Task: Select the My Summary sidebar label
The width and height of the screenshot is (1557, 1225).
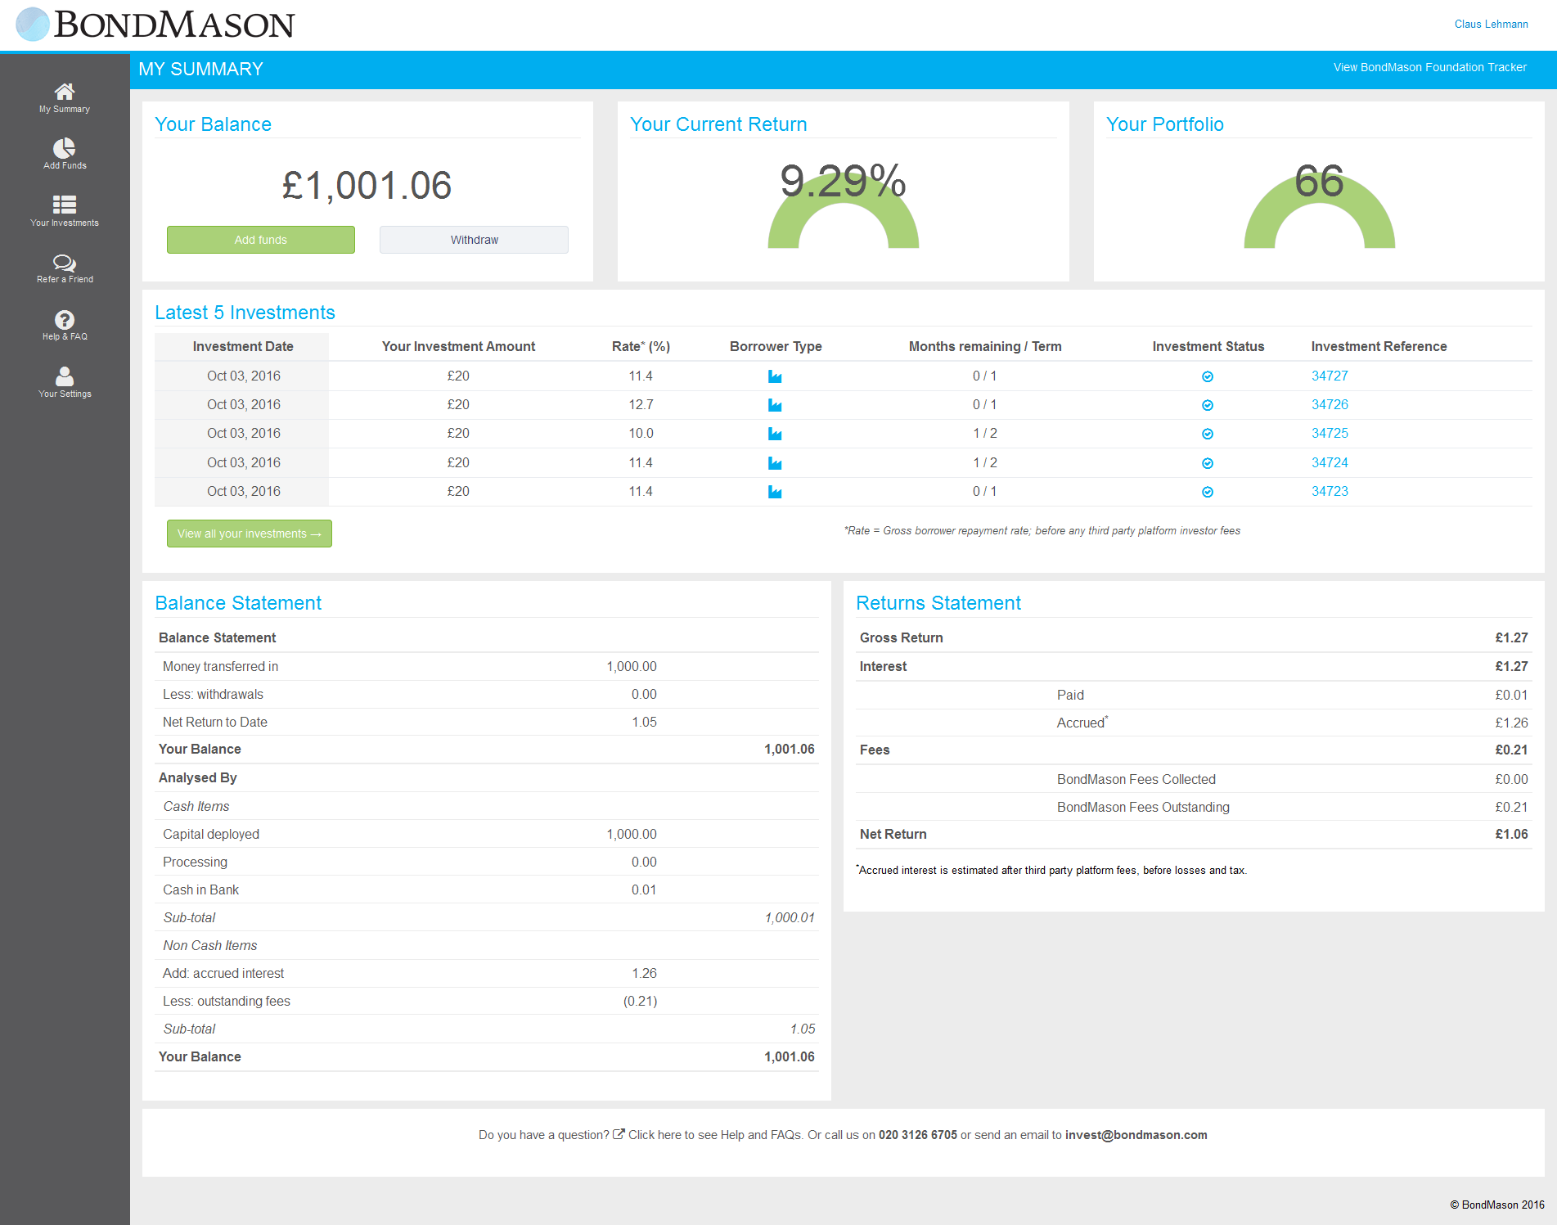Action: 65,109
